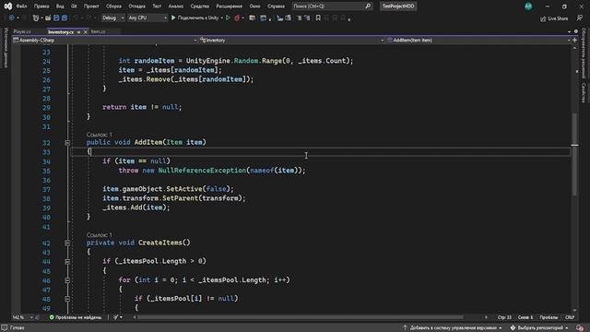Click the split editor icon at top right
The width and height of the screenshot is (590, 332).
click(x=574, y=40)
